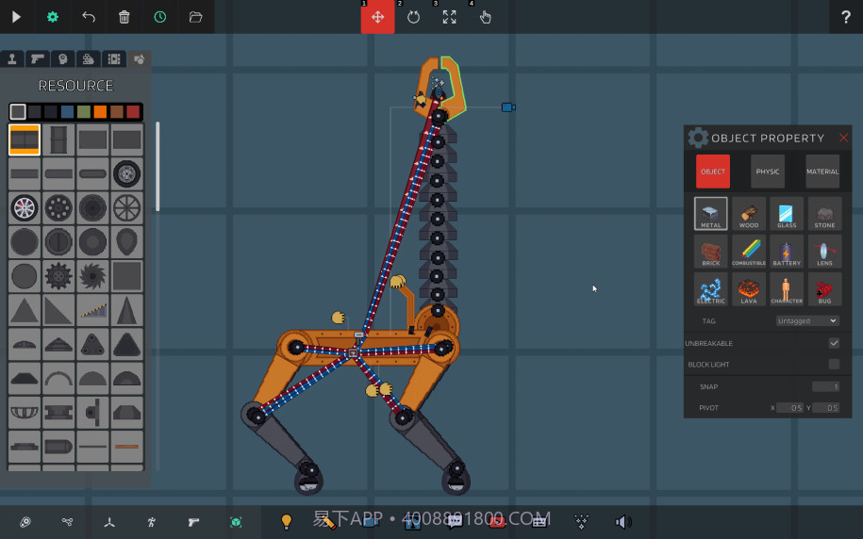Image resolution: width=863 pixels, height=539 pixels.
Task: Choose the BRICK object type
Action: [x=710, y=252]
